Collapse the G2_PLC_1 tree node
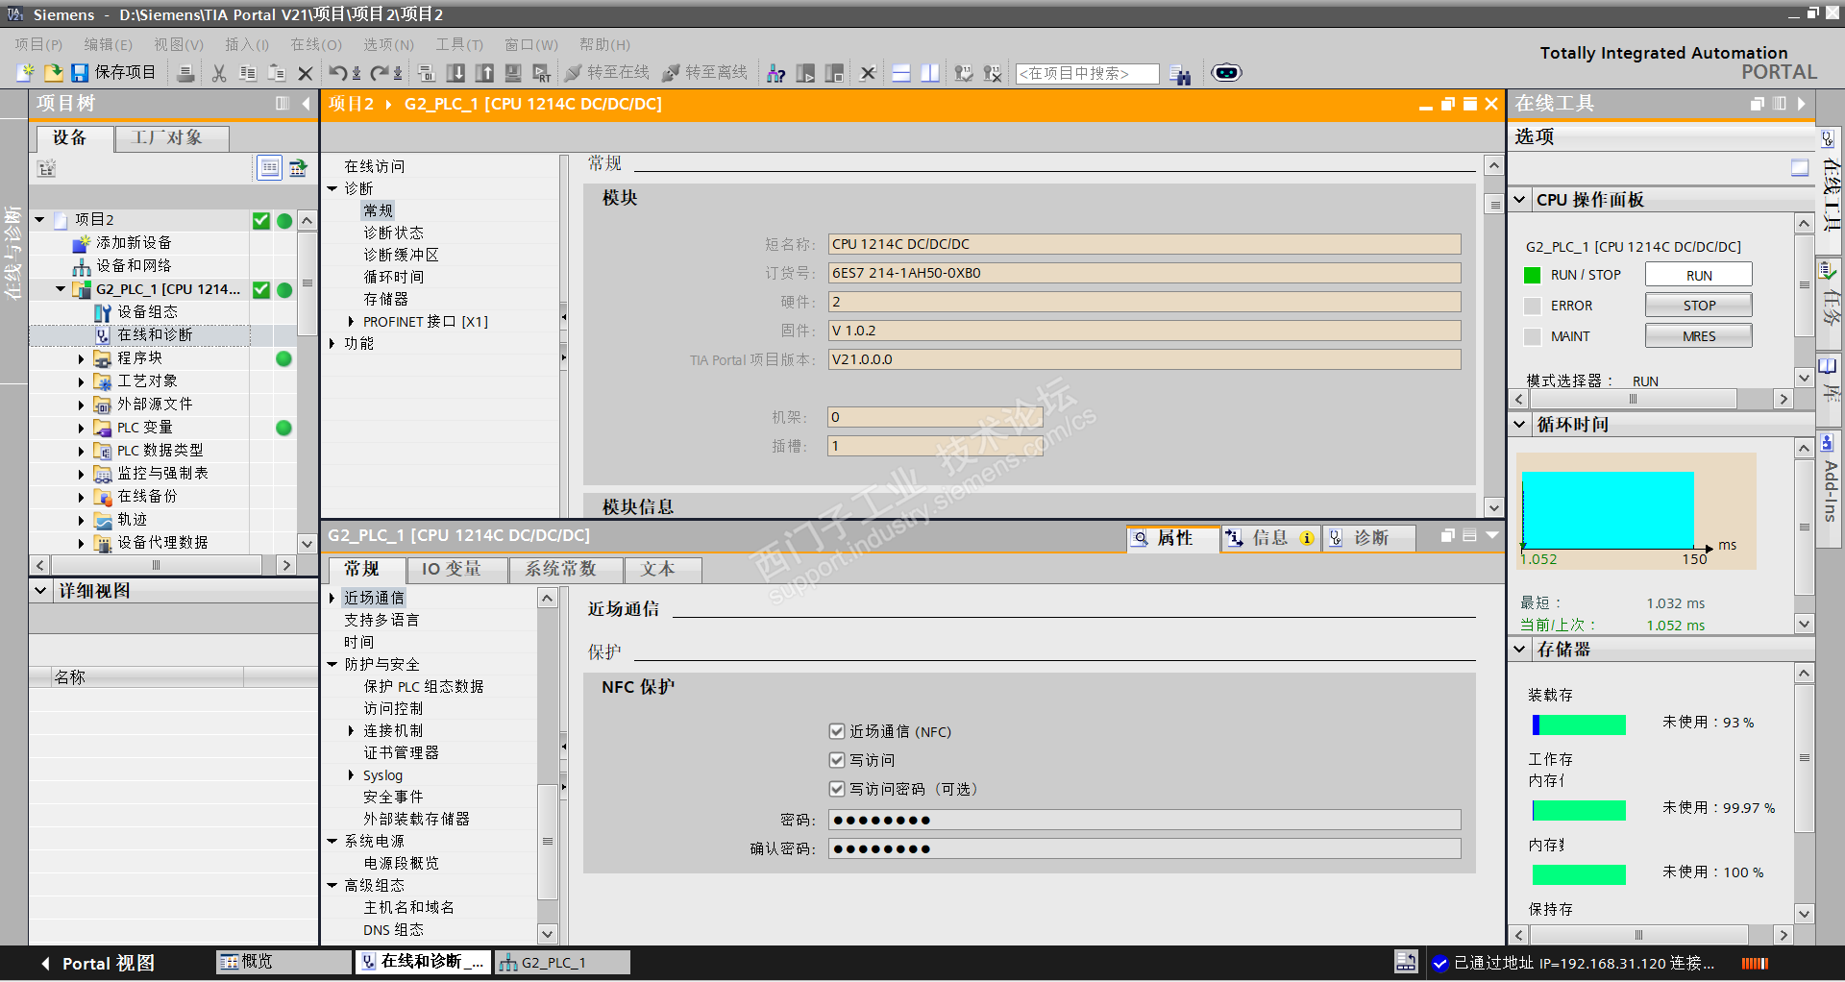1845x982 pixels. click(x=61, y=288)
